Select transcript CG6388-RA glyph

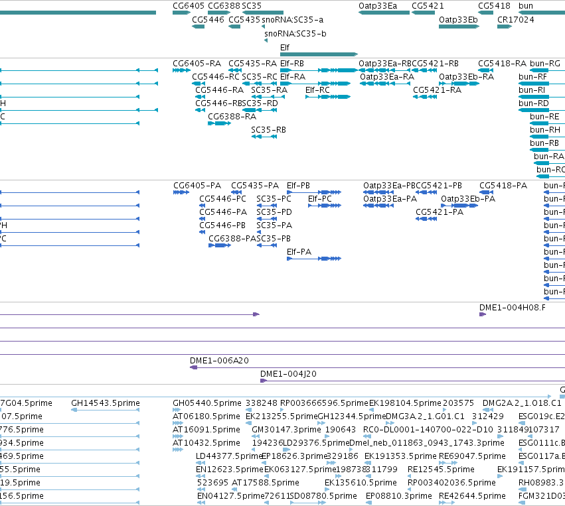[x=219, y=123]
